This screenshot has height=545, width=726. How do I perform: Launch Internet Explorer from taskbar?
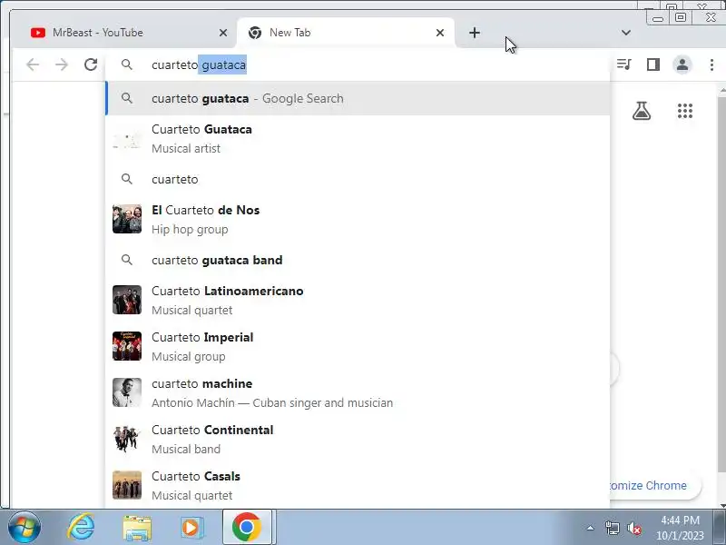click(81, 528)
